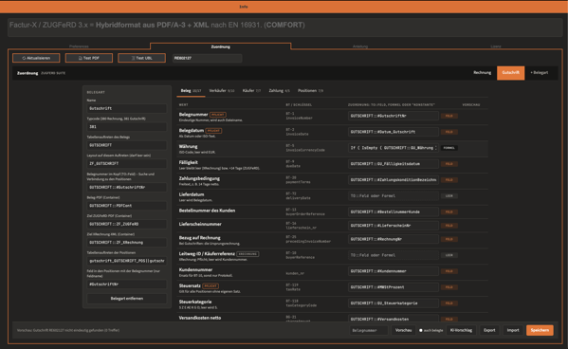The height and width of the screenshot is (349, 568).
Task: Click the Aktualisieren refresh button
Action: (x=36, y=58)
